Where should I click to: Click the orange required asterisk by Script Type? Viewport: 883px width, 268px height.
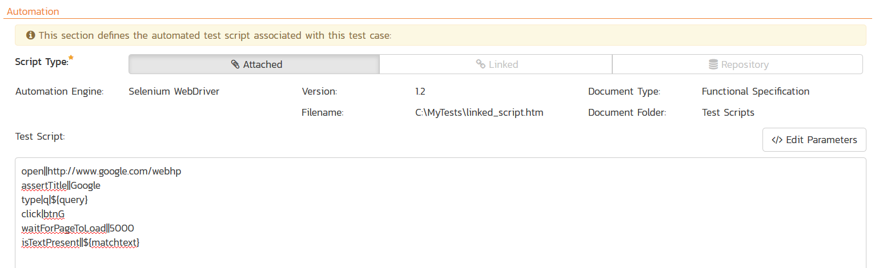[x=71, y=58]
